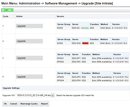Click the green Standby status label

pos(85,28)
